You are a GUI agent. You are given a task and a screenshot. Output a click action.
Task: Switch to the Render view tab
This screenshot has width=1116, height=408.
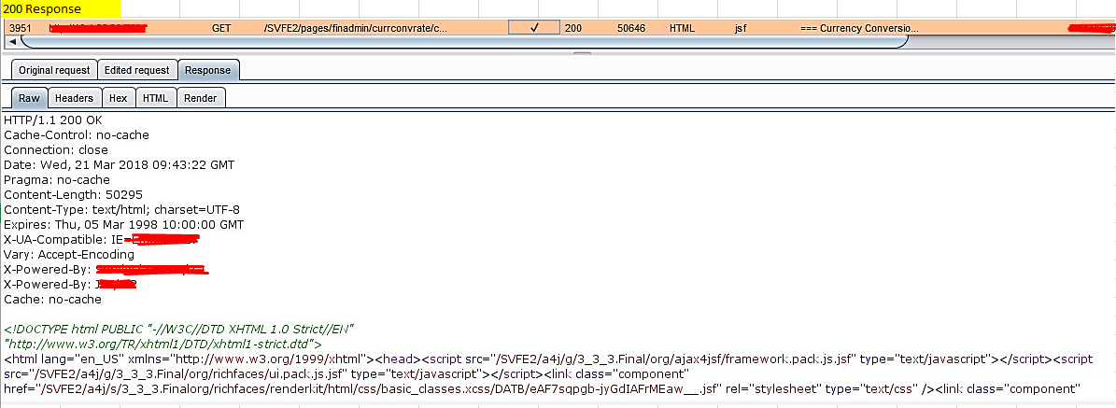click(200, 97)
